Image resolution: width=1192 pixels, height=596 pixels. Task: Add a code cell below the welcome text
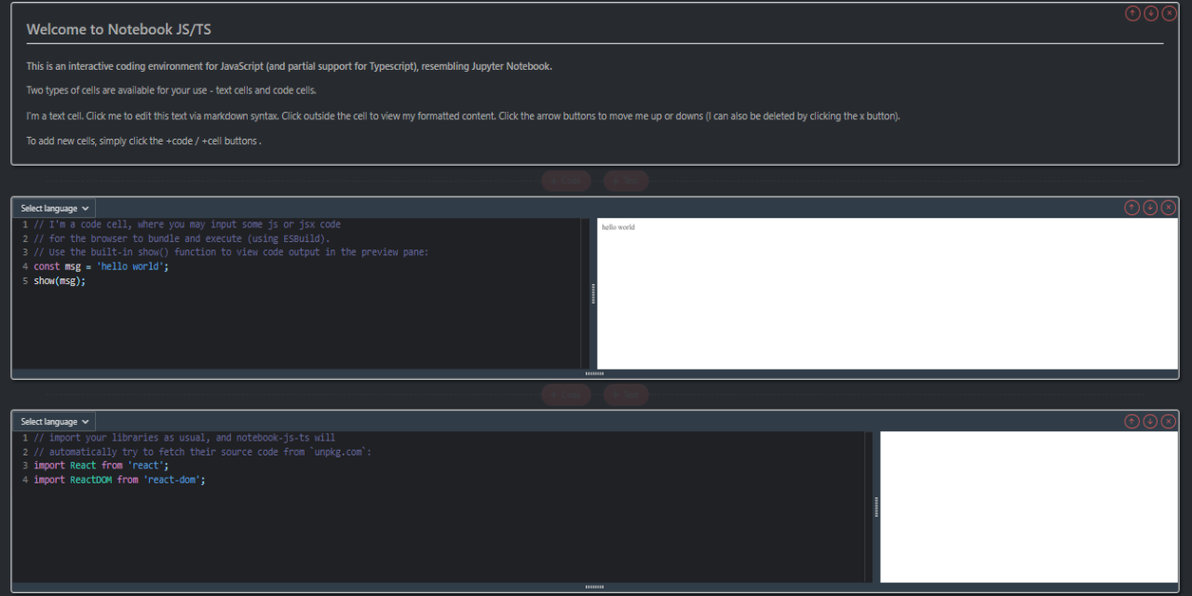(565, 182)
